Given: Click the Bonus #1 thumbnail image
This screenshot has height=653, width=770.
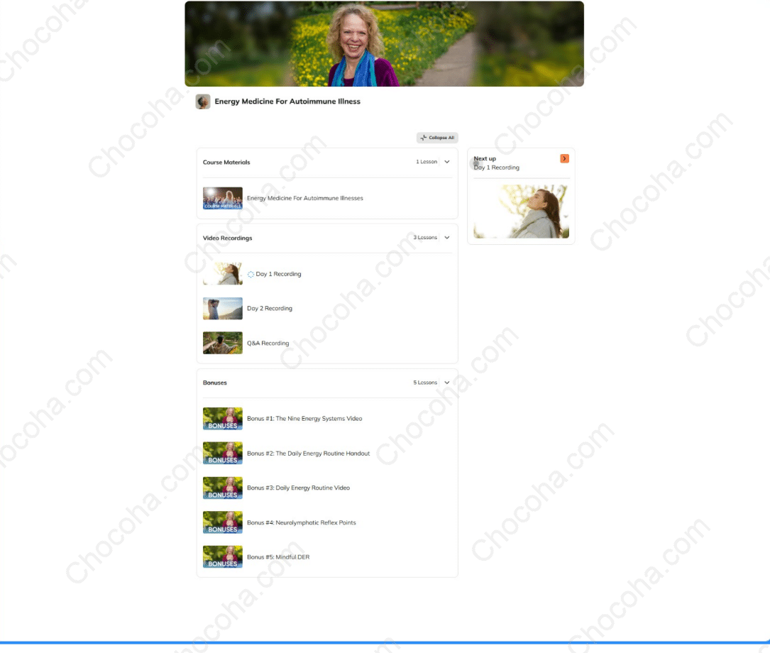Looking at the screenshot, I should (x=222, y=418).
